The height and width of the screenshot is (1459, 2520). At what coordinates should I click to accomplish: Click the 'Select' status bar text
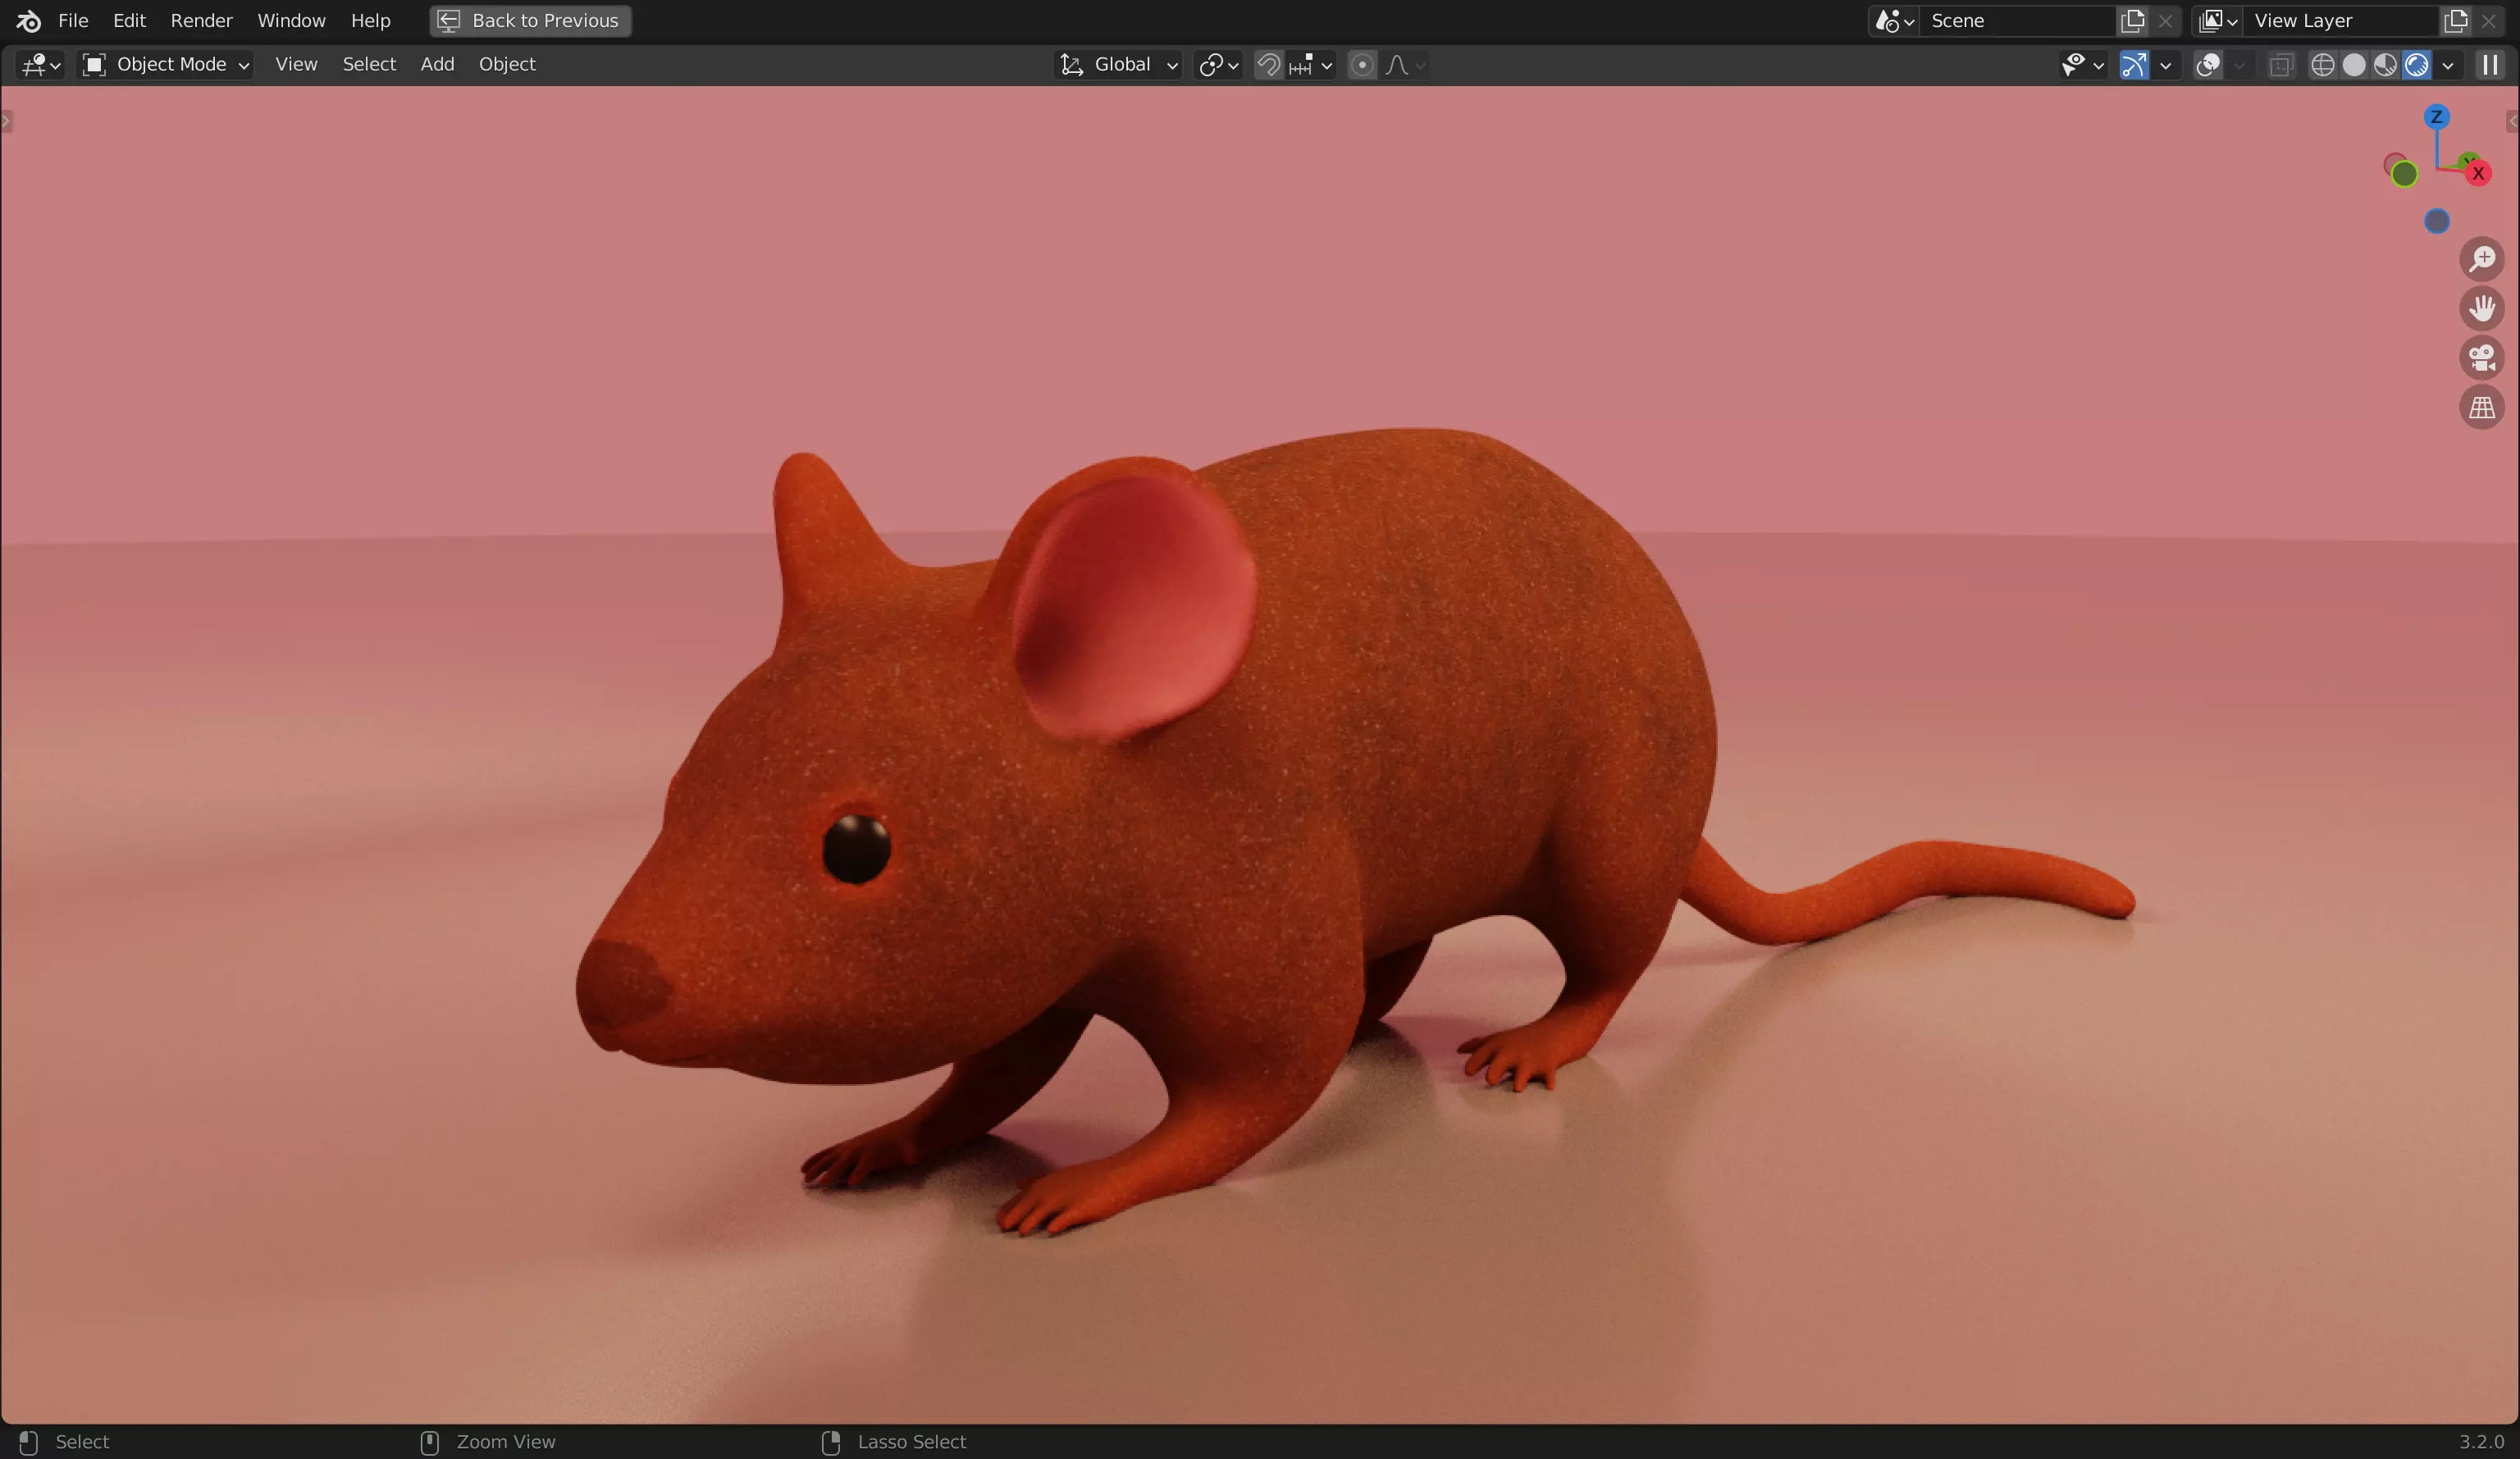click(82, 1442)
